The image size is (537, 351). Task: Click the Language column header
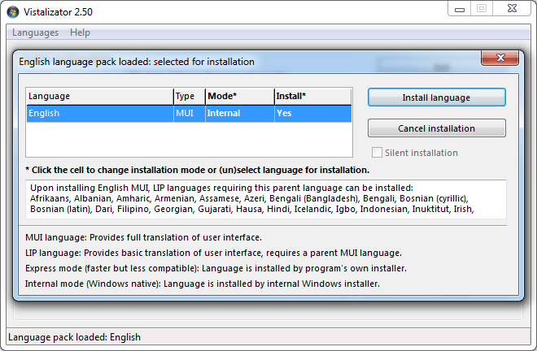(x=98, y=96)
